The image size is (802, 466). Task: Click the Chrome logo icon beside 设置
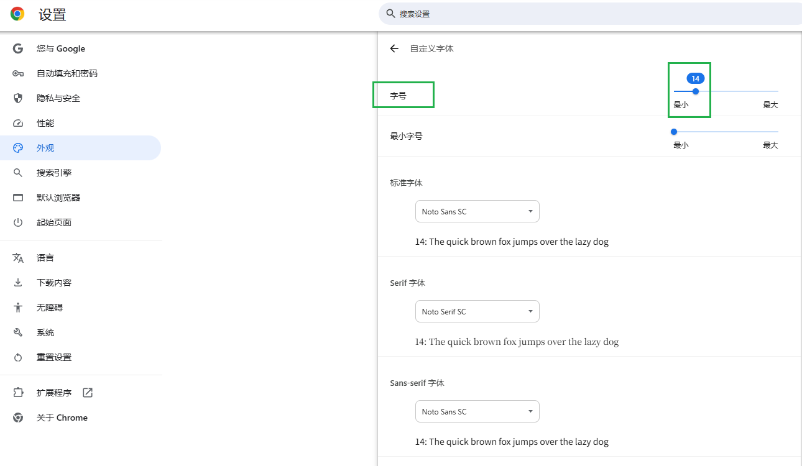[17, 14]
